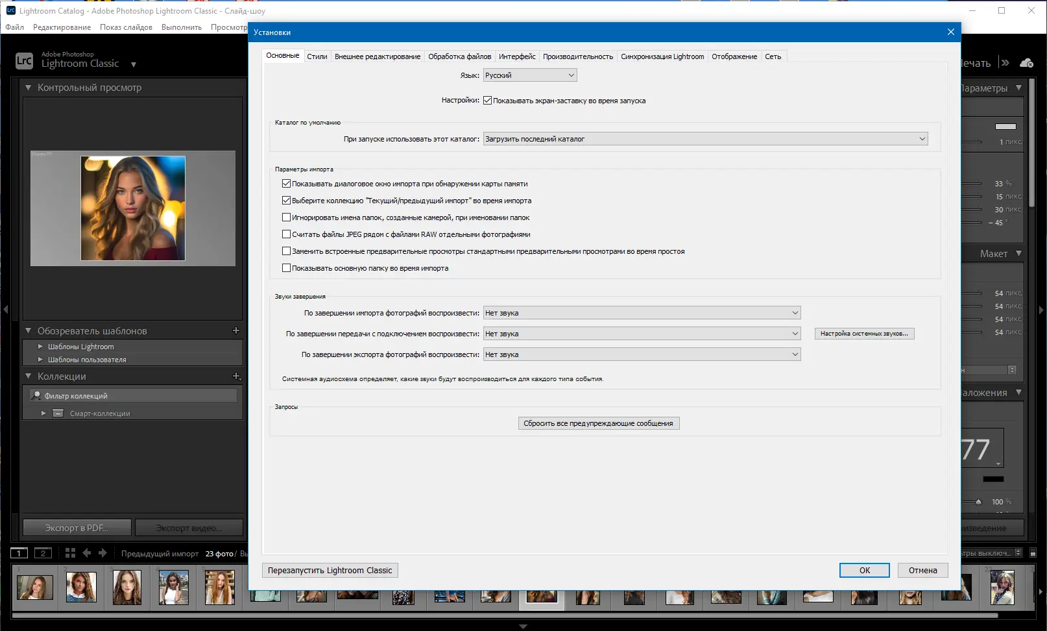Go forward with the right arrow icon

pos(102,553)
